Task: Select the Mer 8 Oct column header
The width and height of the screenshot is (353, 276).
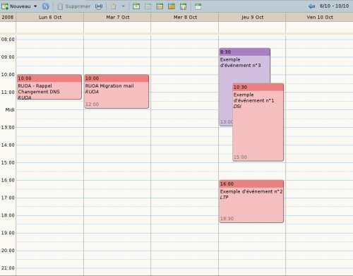Action: (x=185, y=17)
